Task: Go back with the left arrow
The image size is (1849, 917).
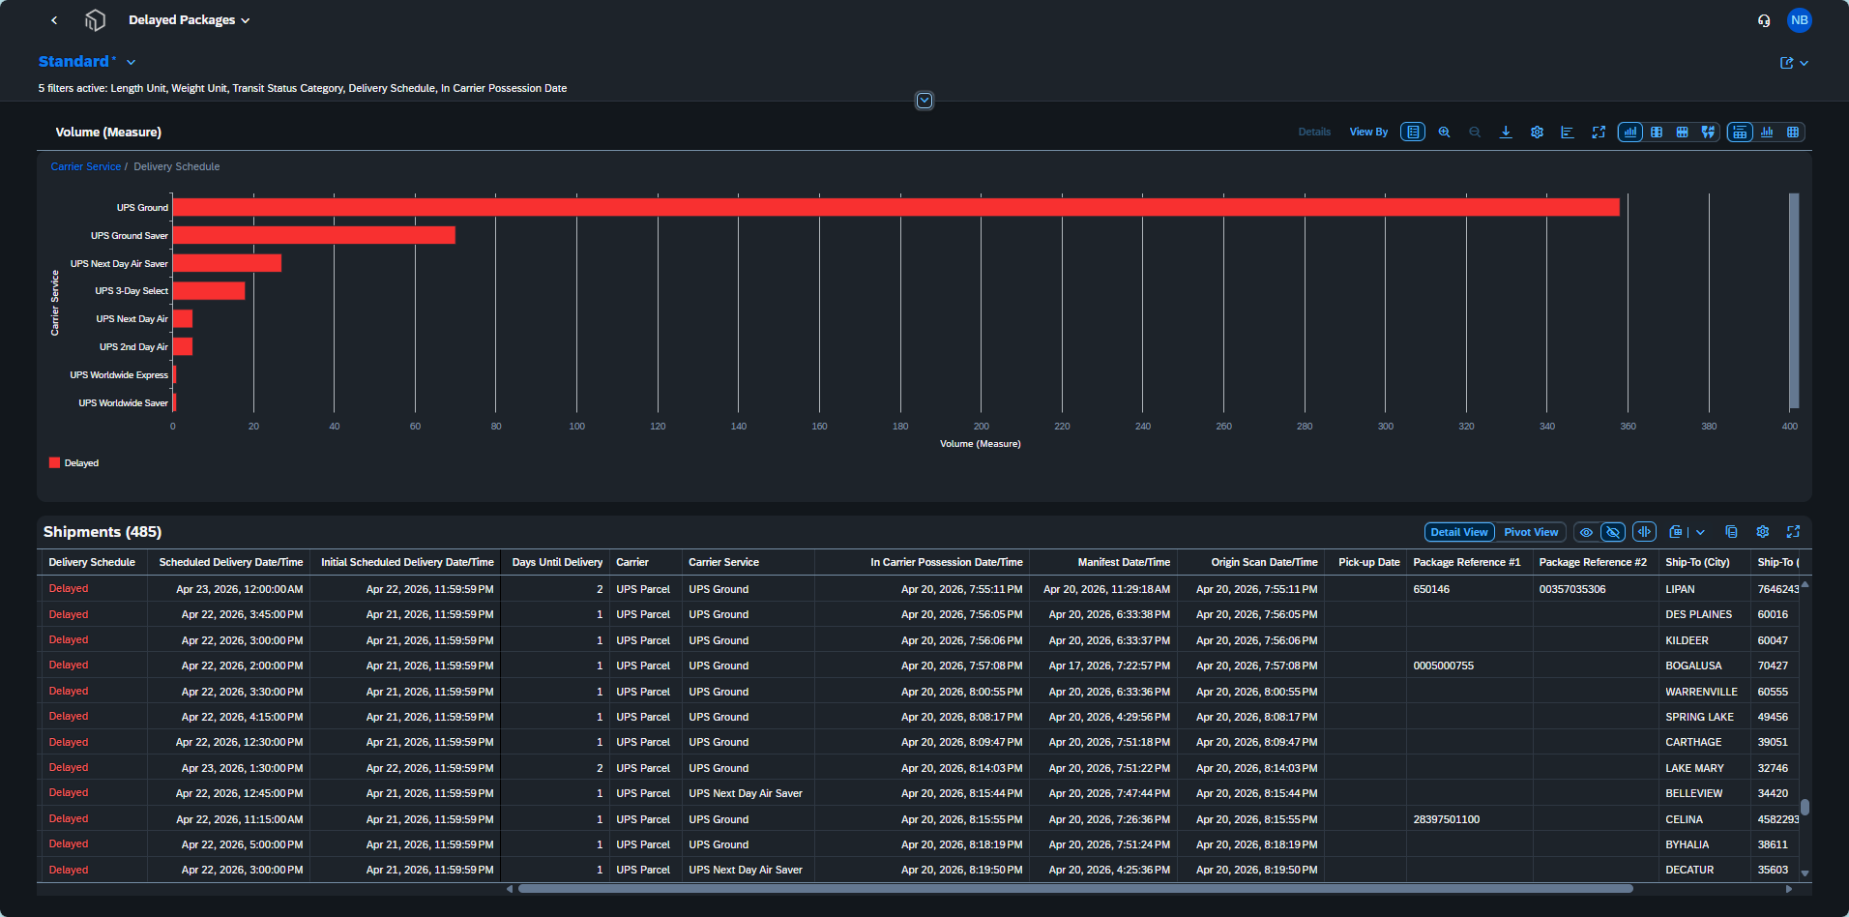Action: (x=54, y=20)
